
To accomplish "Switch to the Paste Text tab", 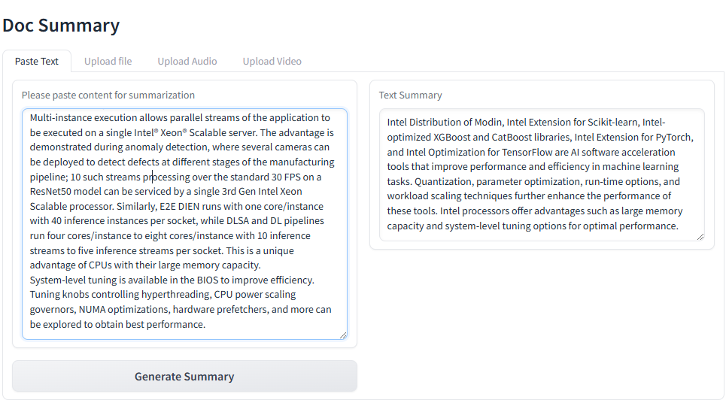I will coord(36,62).
